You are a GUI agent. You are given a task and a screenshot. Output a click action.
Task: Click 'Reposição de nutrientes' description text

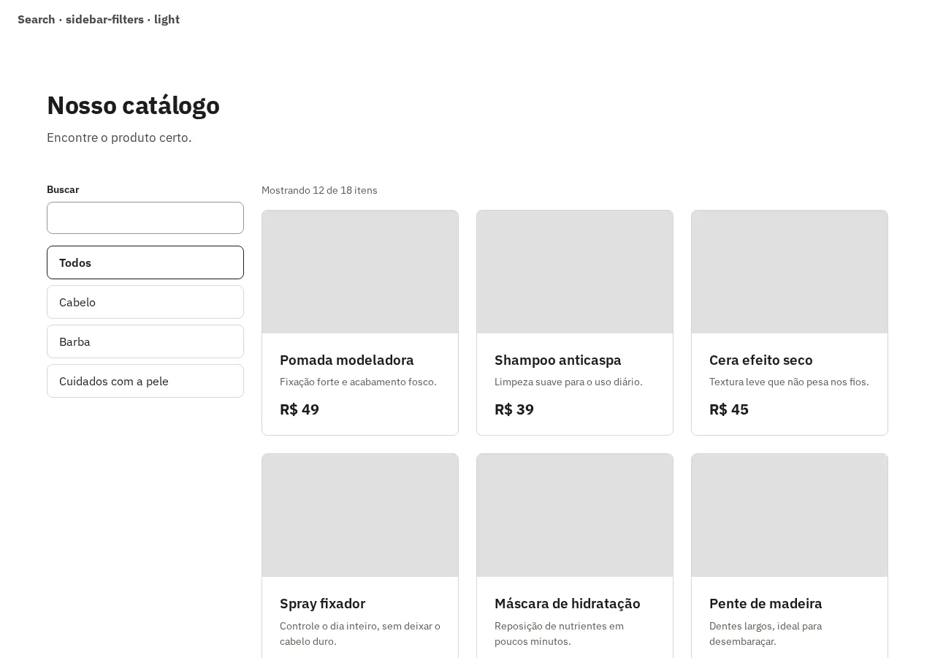[560, 634]
